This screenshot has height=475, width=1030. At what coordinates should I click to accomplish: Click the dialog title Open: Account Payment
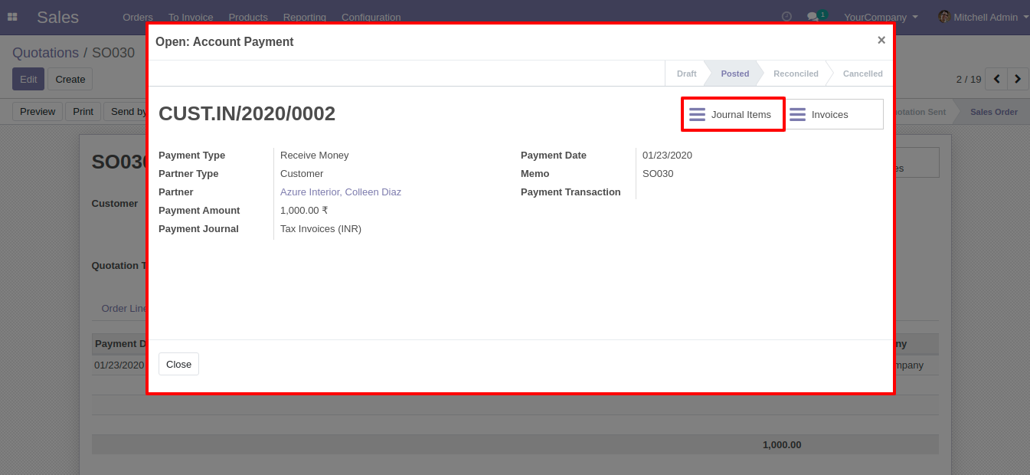point(224,41)
